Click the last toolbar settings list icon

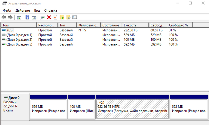click(x=75, y=17)
